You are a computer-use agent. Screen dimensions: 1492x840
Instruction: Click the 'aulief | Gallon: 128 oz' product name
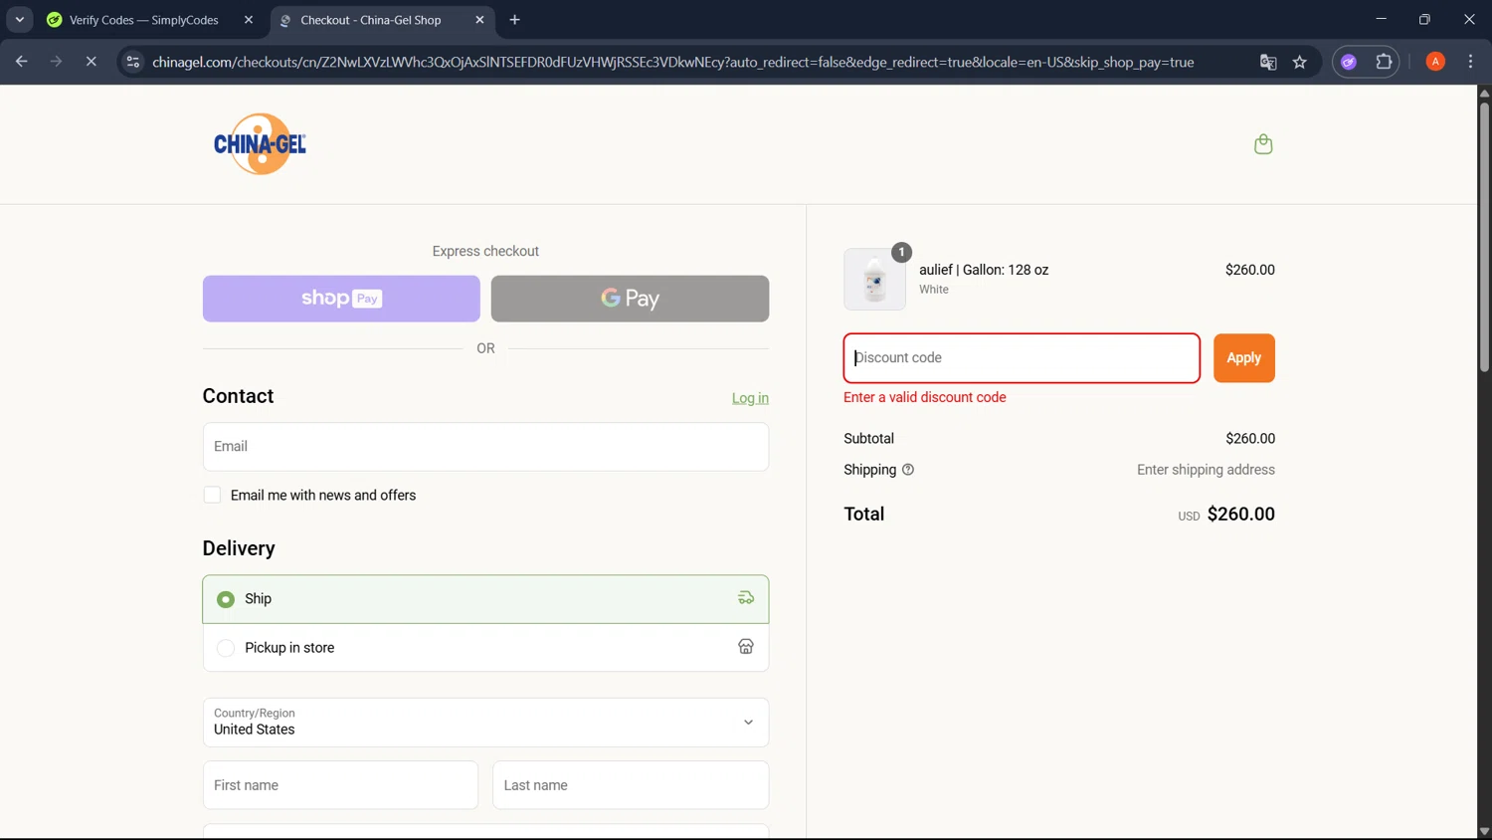point(984,270)
